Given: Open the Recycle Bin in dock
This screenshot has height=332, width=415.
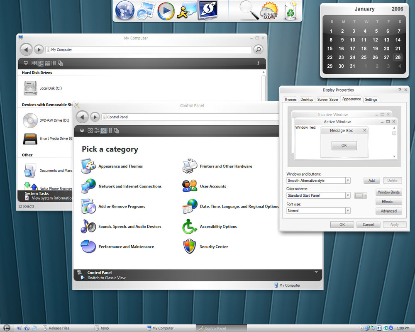Looking at the screenshot, I should pyautogui.click(x=290, y=11).
